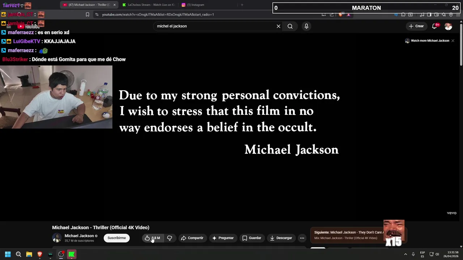Click the Crear button
Viewport: 463px width, 260px height.
tap(416, 26)
